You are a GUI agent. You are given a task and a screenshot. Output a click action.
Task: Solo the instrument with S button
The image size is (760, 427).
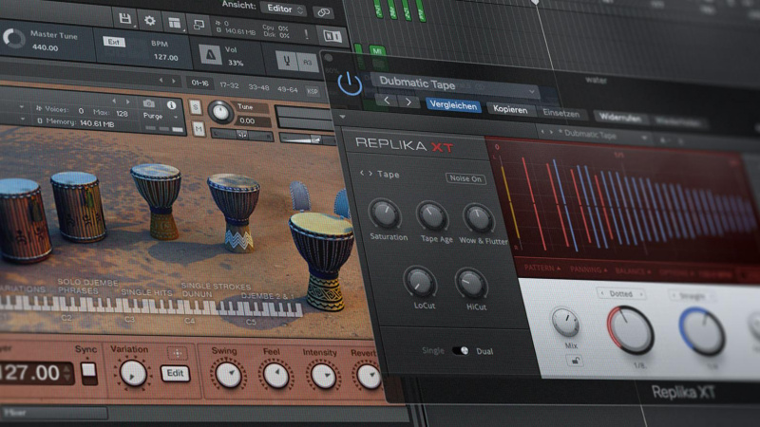pos(196,106)
